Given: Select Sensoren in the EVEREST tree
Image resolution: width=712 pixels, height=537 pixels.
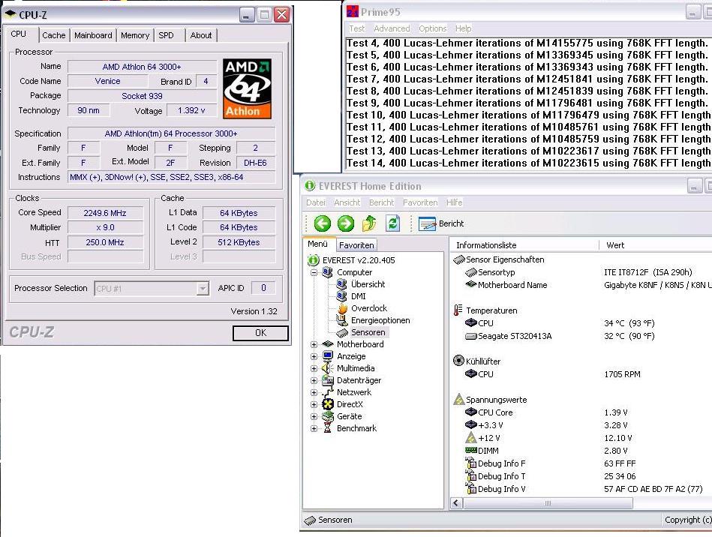Looking at the screenshot, I should 368,332.
